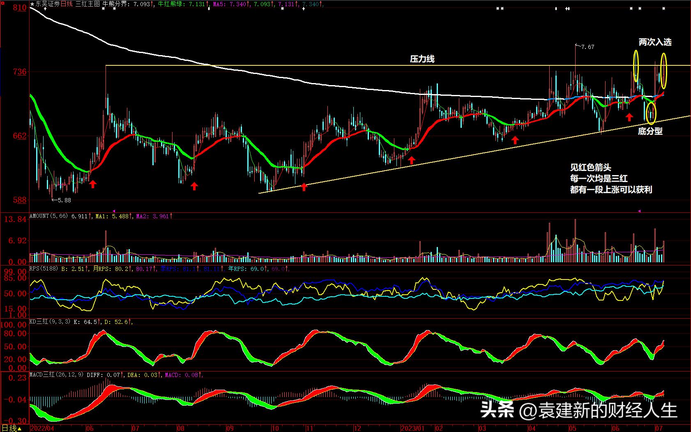Screen dimensions: 691x432
Task: Select the 见红色箭头 annotation line
Action: pos(590,167)
